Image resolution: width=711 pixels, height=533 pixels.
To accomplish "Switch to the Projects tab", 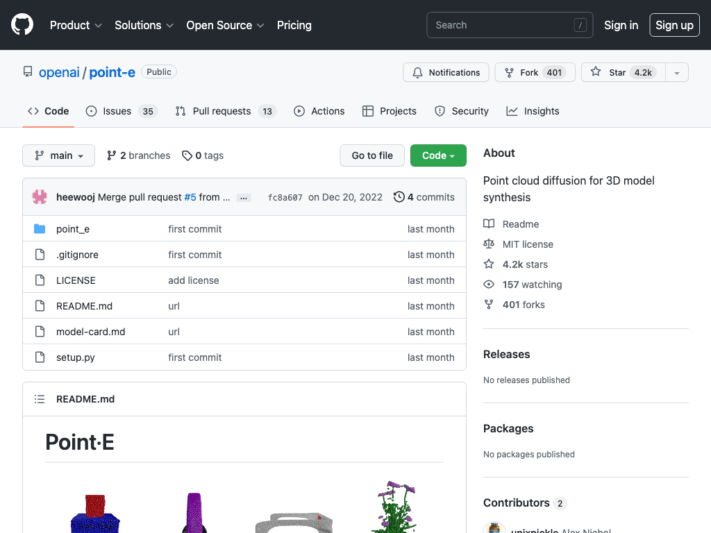I will pos(390,111).
